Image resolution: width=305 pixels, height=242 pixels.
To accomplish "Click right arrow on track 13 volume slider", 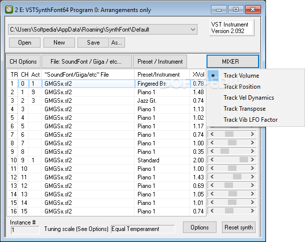I will (x=252, y=185).
